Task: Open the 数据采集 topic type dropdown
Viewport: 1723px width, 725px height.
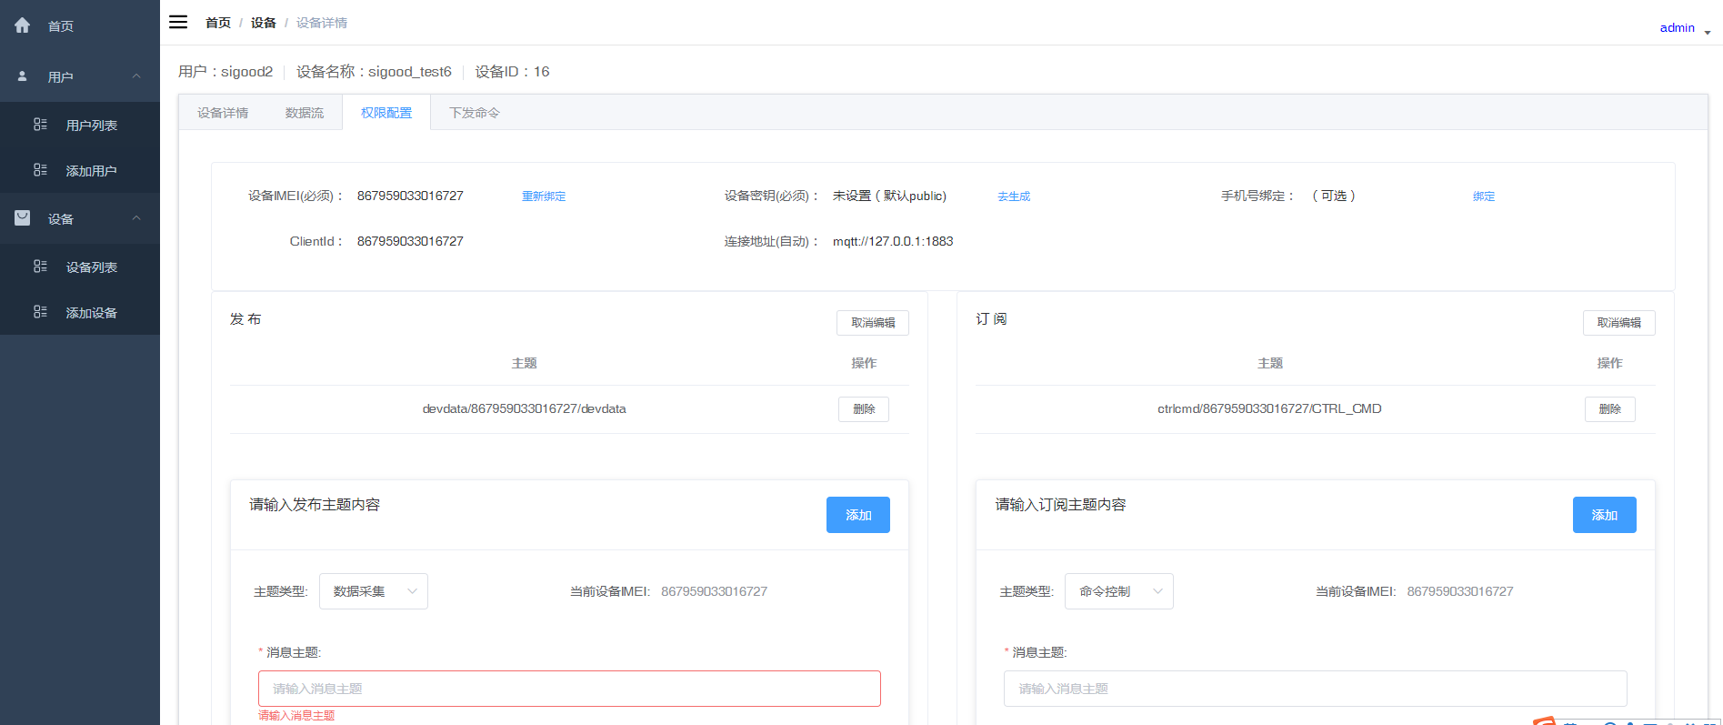Action: pyautogui.click(x=374, y=591)
